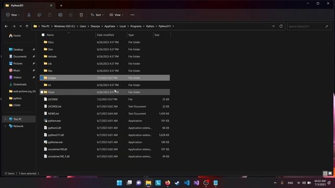Open the See more ellipsis menu
The image size is (335, 188).
pyautogui.click(x=132, y=15)
